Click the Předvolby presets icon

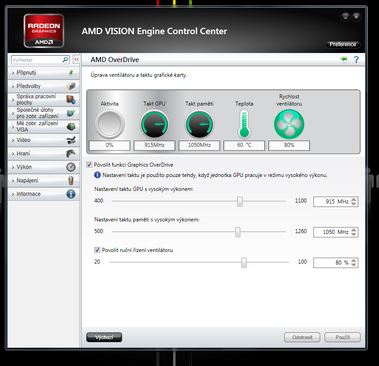click(71, 86)
